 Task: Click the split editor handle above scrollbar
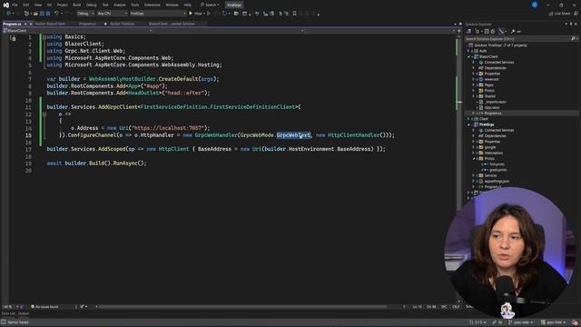[x=459, y=31]
